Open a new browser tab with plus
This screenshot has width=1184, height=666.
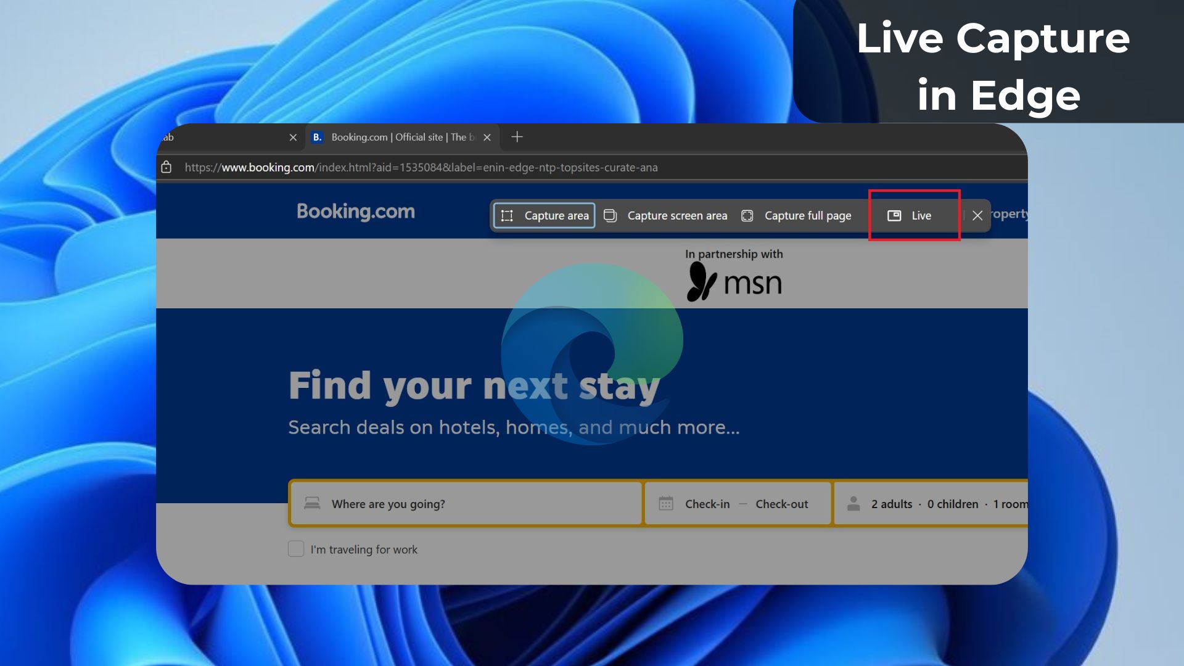coord(517,137)
